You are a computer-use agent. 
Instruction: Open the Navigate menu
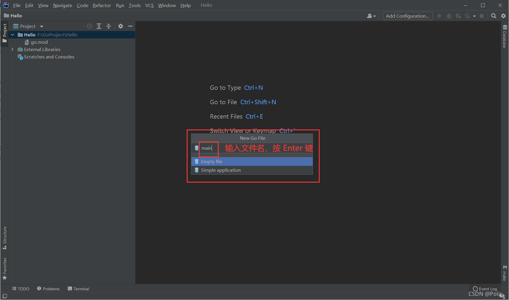pyautogui.click(x=63, y=5)
